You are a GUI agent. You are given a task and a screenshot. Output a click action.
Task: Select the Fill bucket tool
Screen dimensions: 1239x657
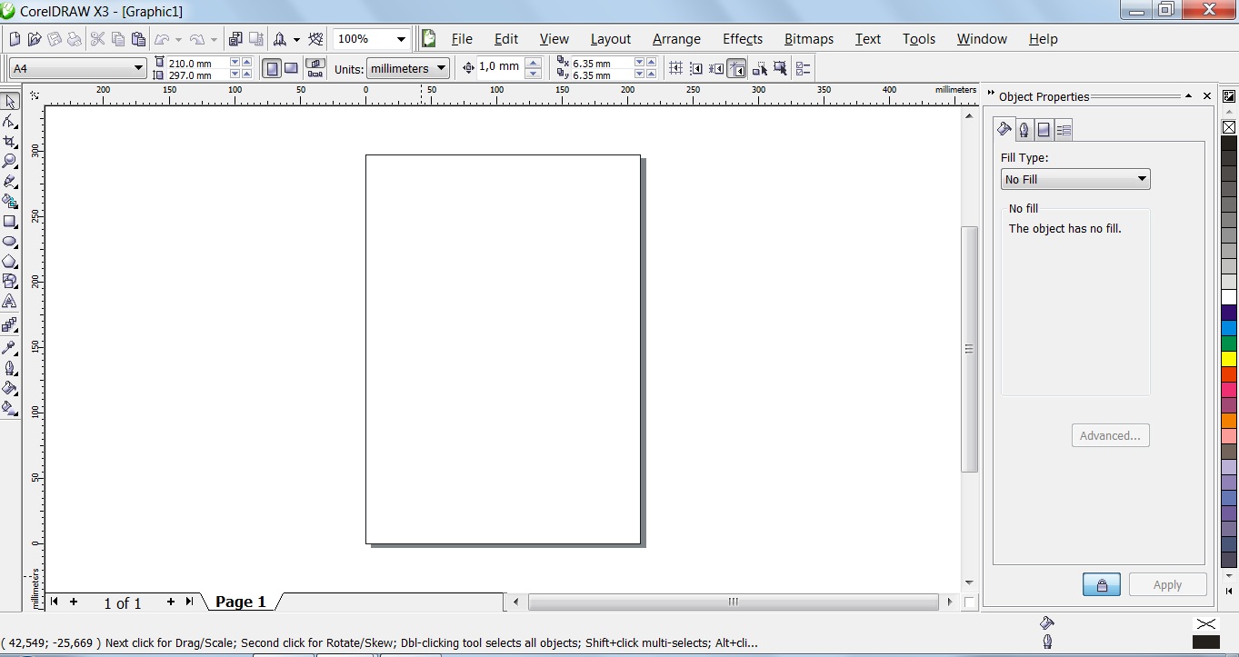point(10,388)
